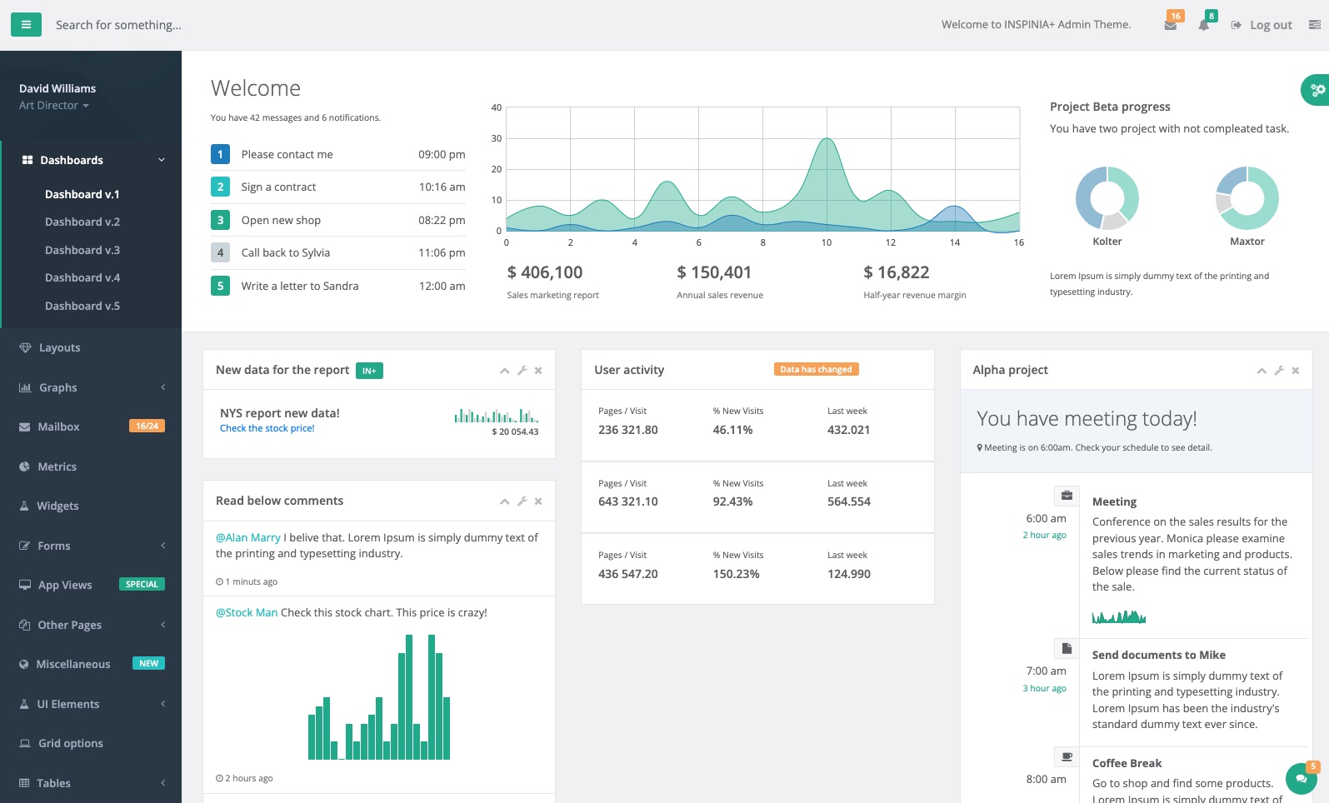
Task: Click the green hamburger menu button
Action: point(26,25)
